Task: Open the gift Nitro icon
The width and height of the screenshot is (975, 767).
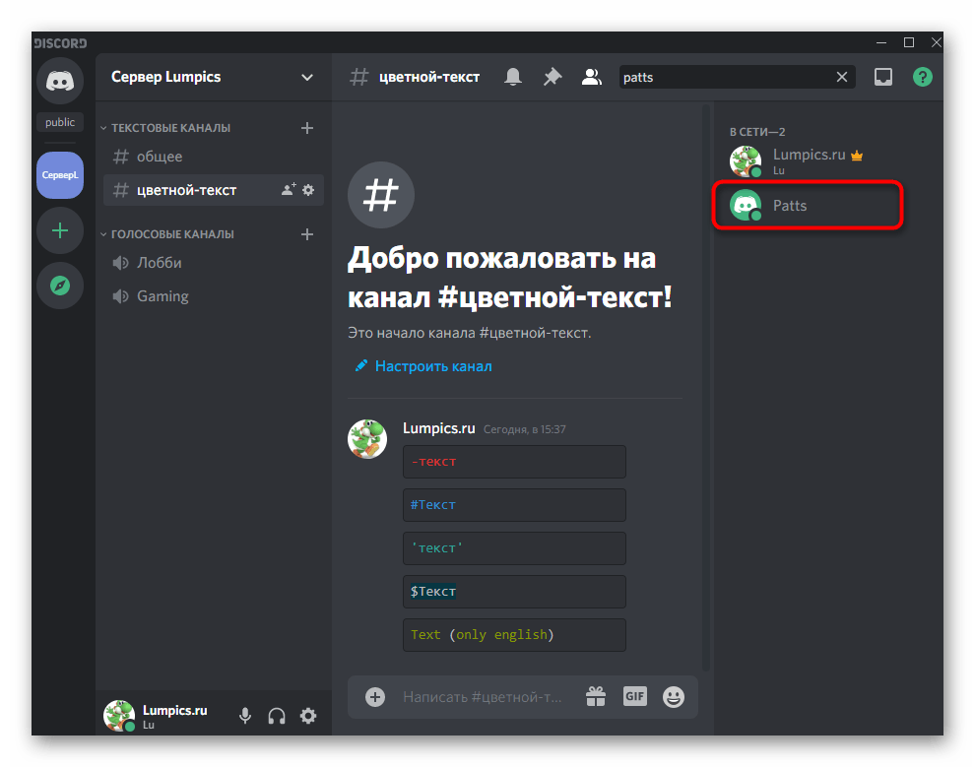Action: [x=596, y=697]
